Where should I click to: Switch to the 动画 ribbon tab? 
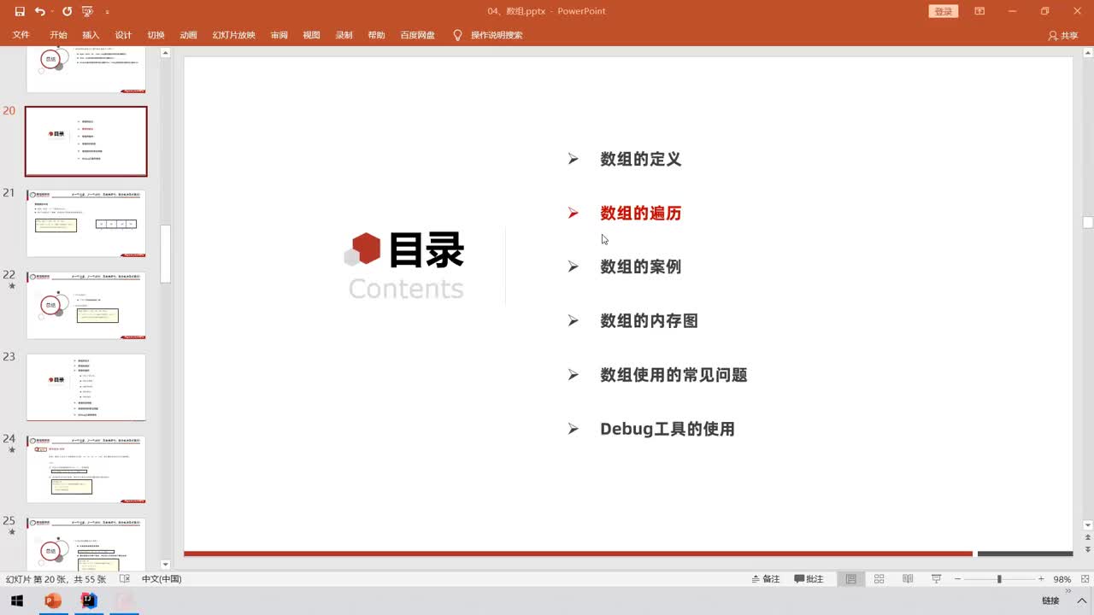tap(188, 35)
